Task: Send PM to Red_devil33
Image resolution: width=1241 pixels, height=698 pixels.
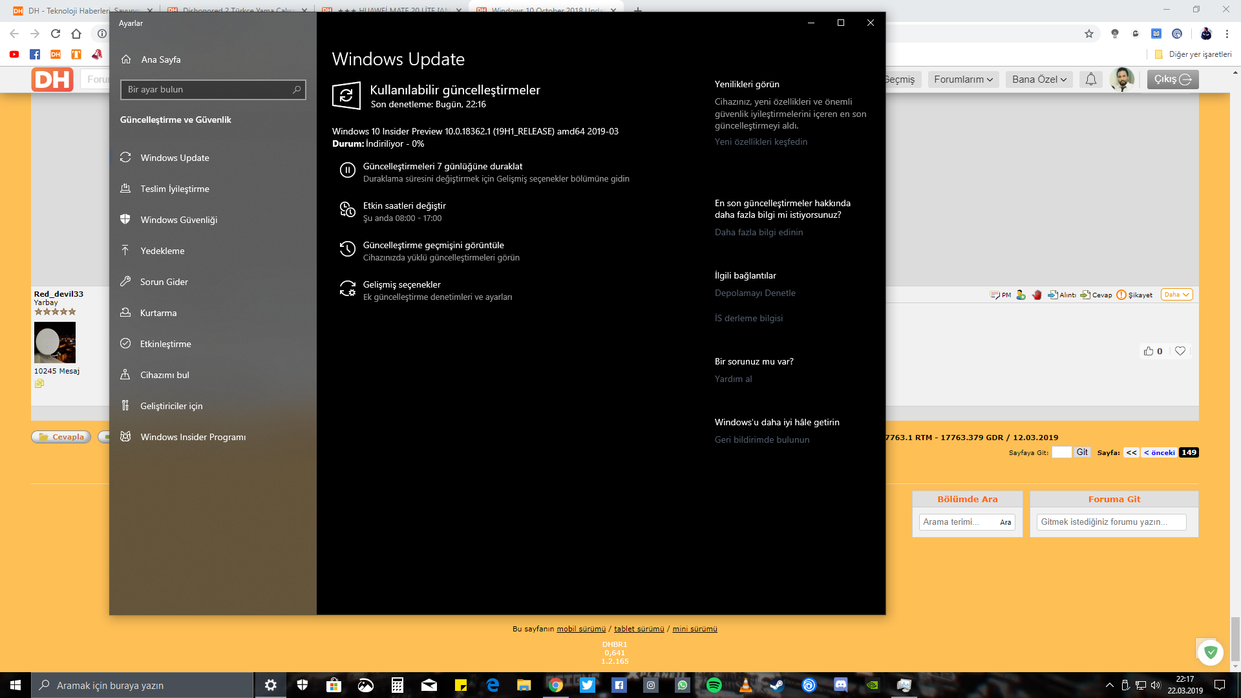Action: (1001, 295)
